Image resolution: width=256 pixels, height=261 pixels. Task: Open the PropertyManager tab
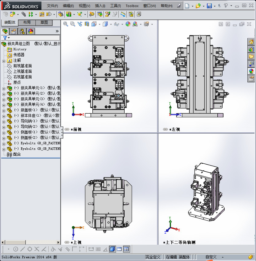(14, 31)
